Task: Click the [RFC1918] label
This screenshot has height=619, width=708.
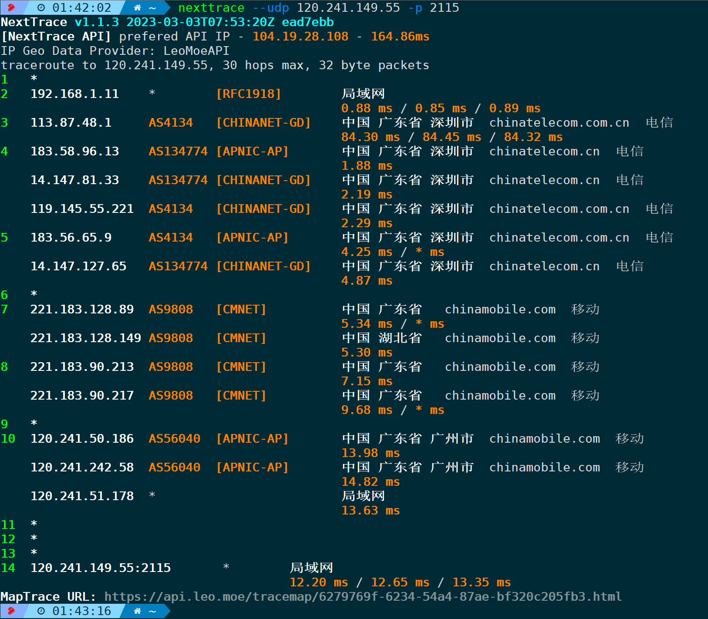Action: click(249, 94)
